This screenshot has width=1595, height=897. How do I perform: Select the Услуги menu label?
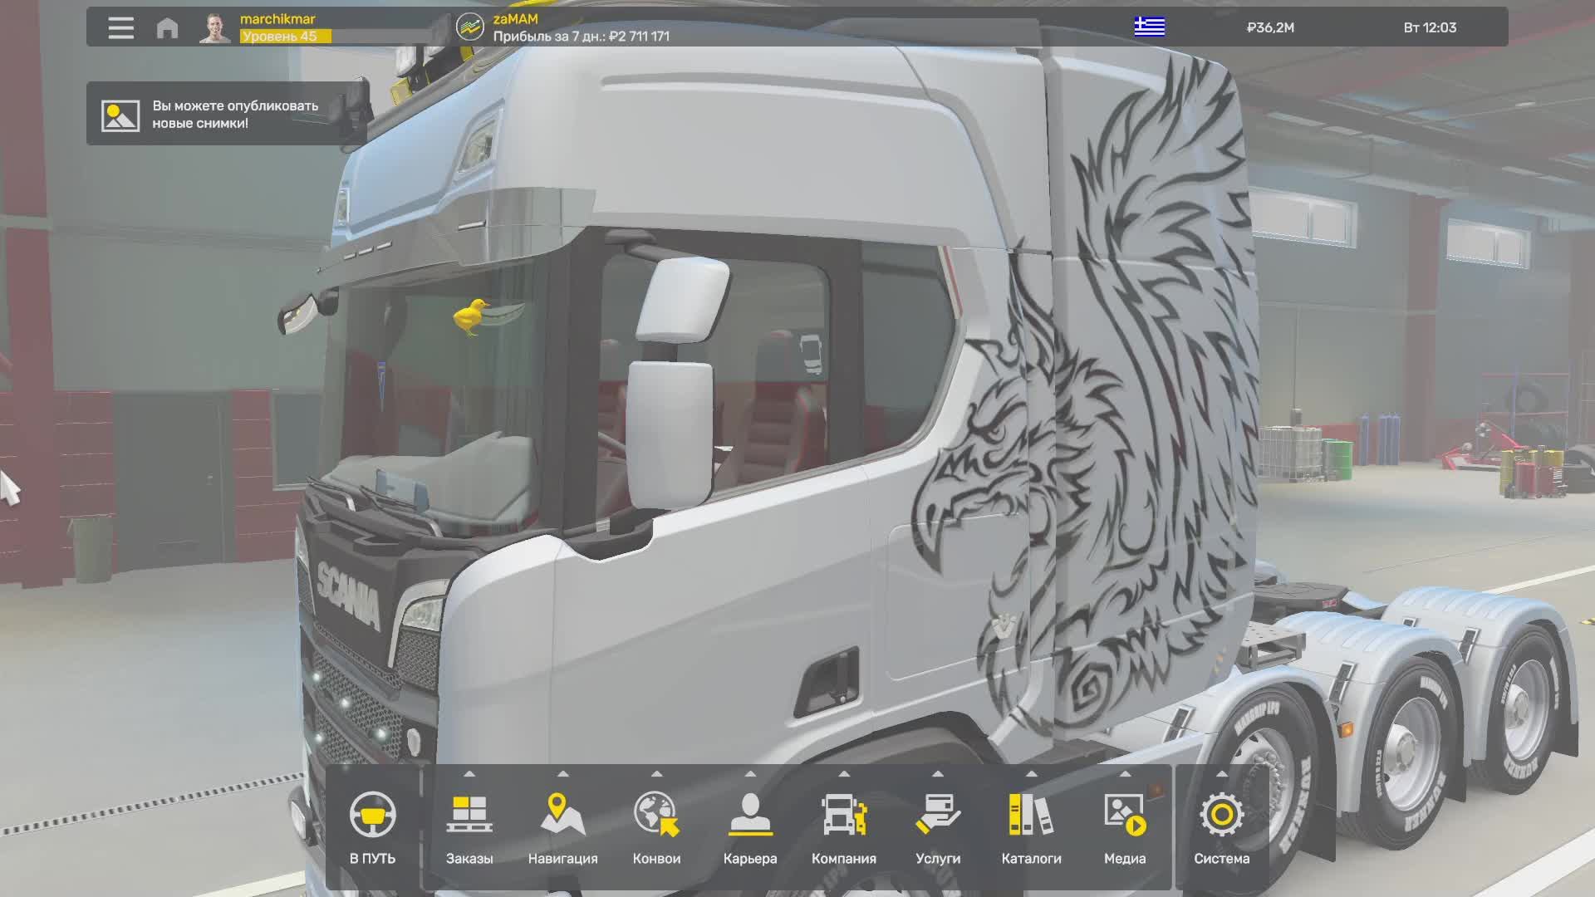(x=938, y=859)
